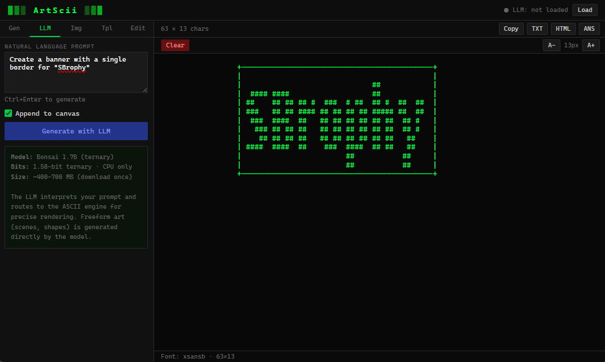The height and width of the screenshot is (362, 605).
Task: Click the prompt textarea resize handle
Action: (x=145, y=90)
